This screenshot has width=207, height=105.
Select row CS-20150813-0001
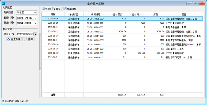point(122,32)
